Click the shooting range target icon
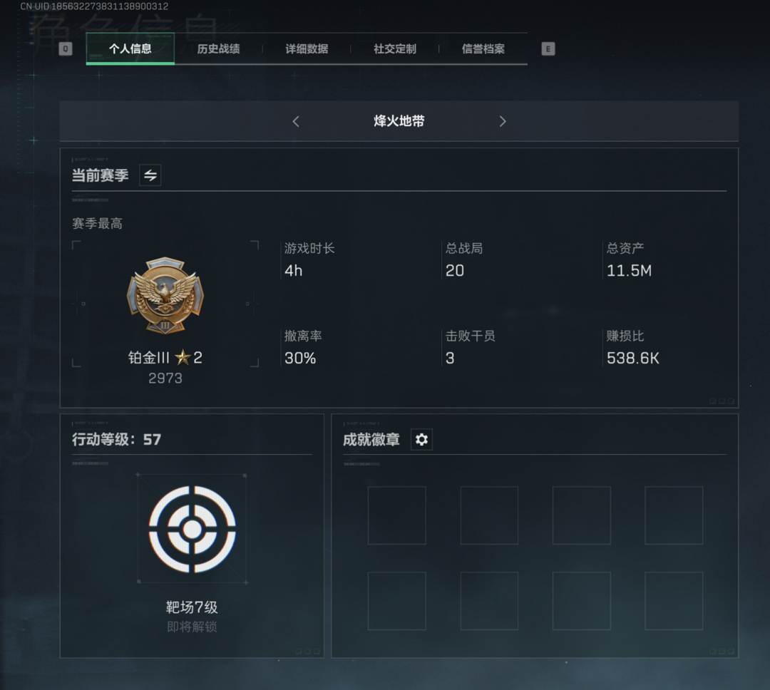The height and width of the screenshot is (690, 770). point(192,530)
